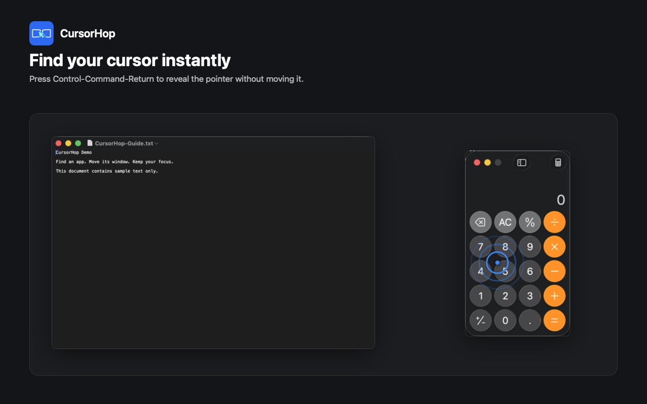Tap the number 6 key
The height and width of the screenshot is (404, 647).
tap(530, 271)
